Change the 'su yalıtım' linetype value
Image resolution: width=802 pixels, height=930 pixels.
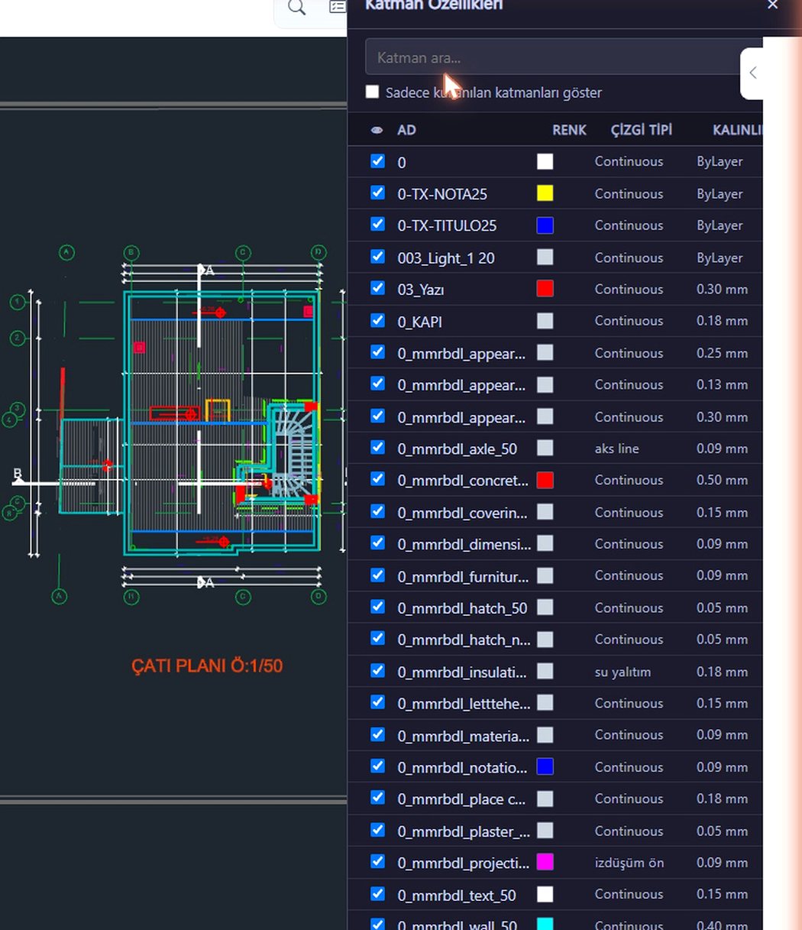click(623, 672)
